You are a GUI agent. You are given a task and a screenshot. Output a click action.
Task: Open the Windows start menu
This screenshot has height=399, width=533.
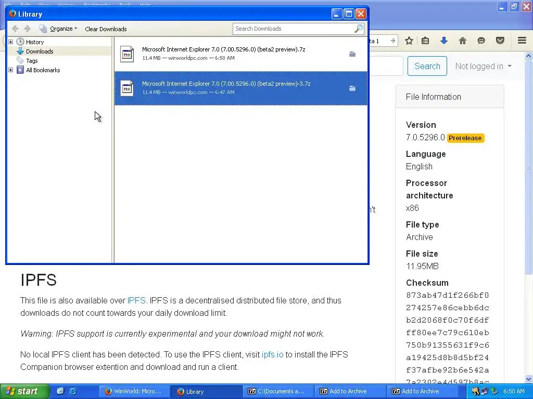[x=24, y=391]
